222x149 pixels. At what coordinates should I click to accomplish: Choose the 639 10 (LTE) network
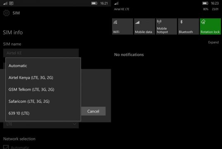[43, 113]
